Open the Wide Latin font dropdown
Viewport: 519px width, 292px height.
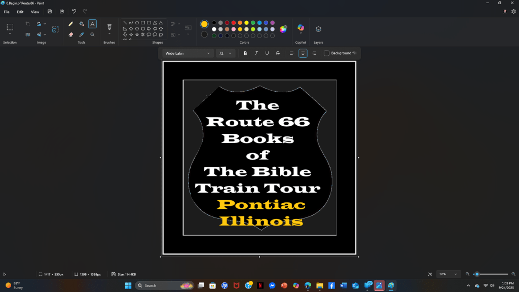pos(188,53)
